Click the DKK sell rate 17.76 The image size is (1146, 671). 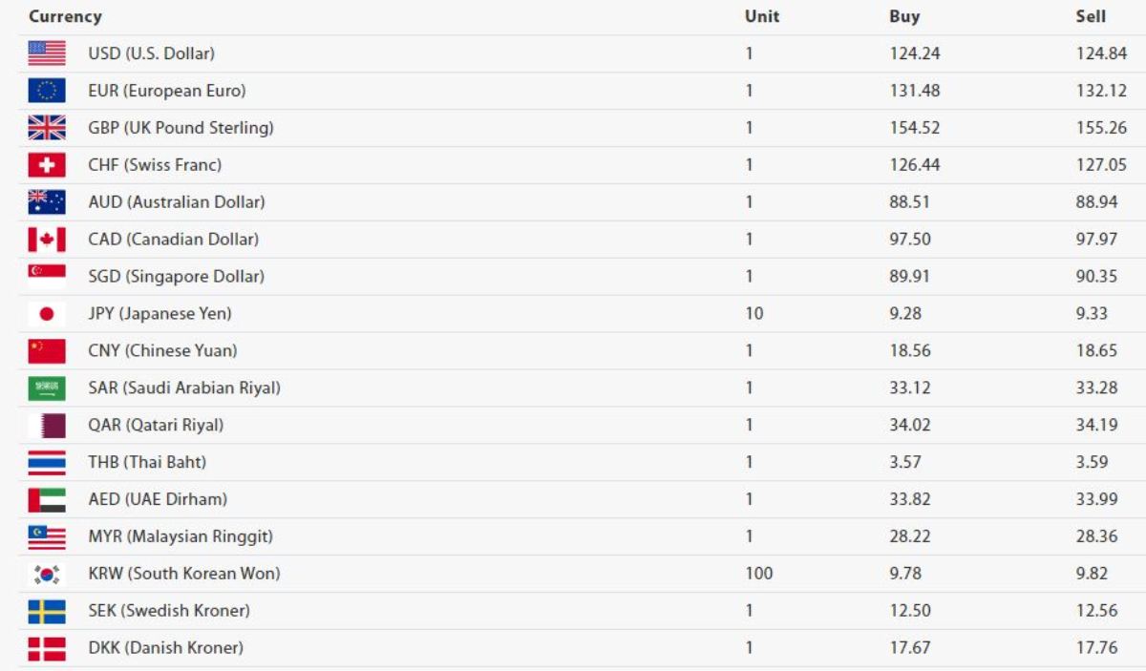(1096, 648)
